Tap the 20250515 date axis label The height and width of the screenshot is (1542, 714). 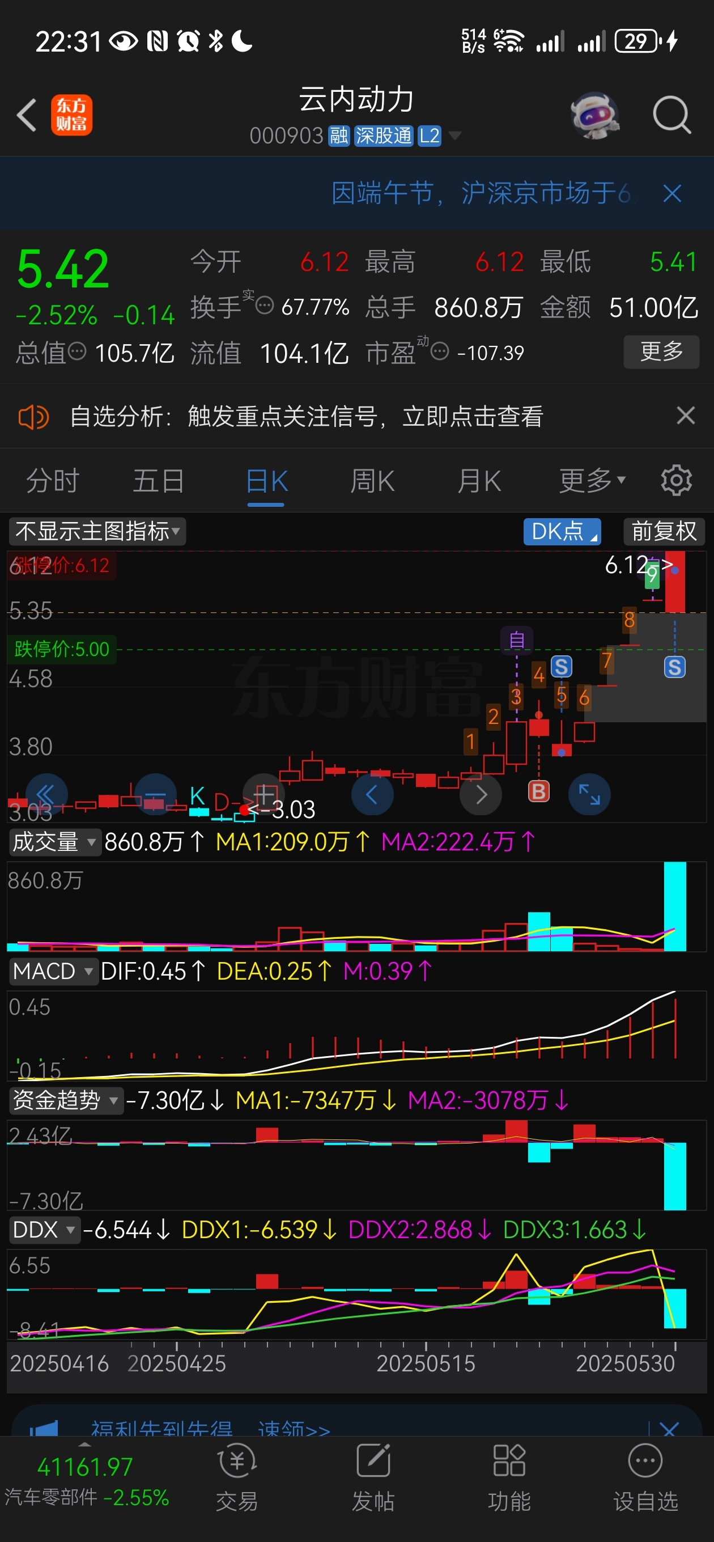[426, 1363]
